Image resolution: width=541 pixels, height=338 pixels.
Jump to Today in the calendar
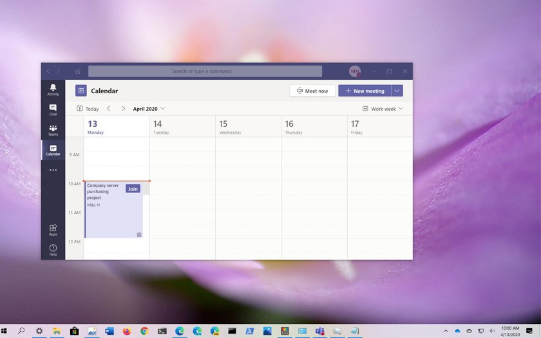tap(88, 109)
